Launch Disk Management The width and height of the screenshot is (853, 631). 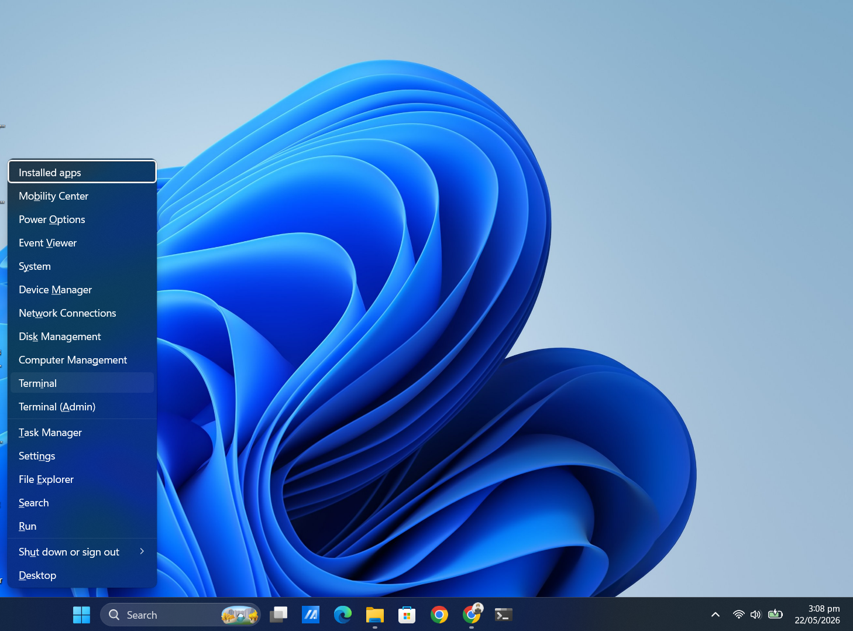pos(82,337)
